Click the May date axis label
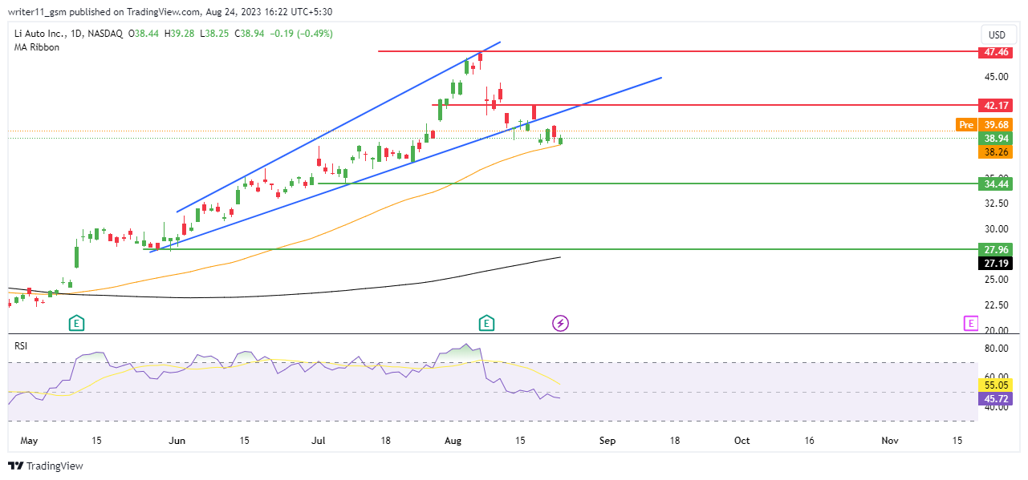This screenshot has width=1028, height=480. coord(28,441)
